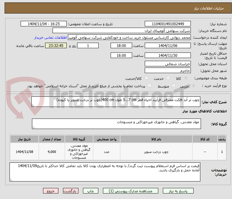This screenshot has height=199, width=232.
Task: Click the جزئیات اطلاعات نیاز header title
Action: click(209, 8)
